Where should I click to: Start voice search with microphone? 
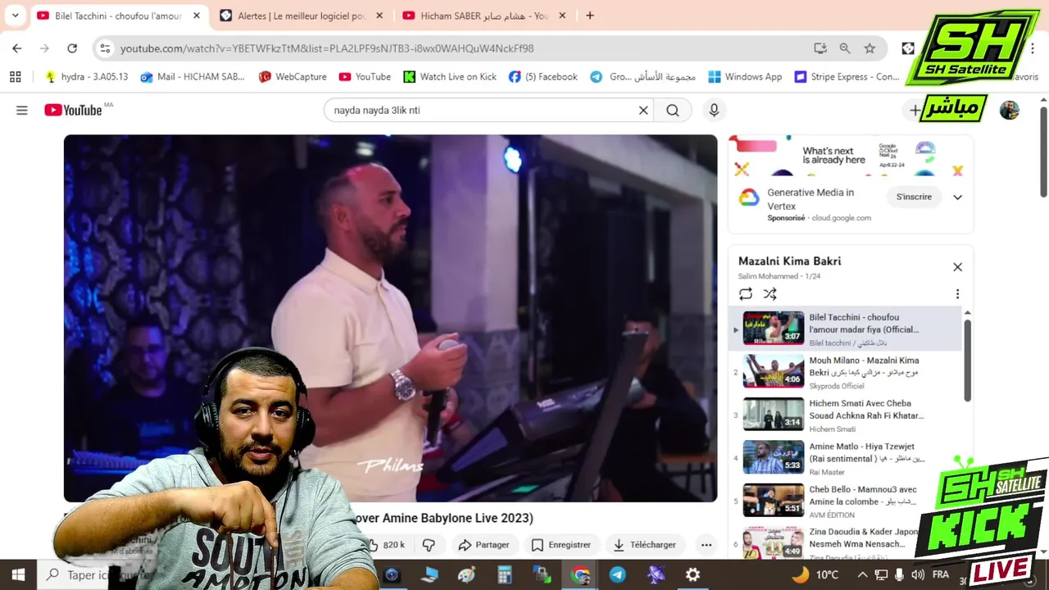[x=714, y=110]
